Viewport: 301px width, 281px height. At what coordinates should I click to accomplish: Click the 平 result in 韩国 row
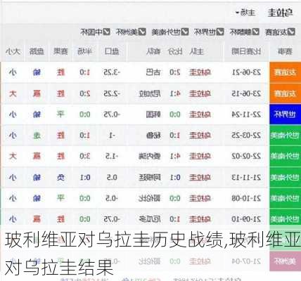tap(60, 115)
